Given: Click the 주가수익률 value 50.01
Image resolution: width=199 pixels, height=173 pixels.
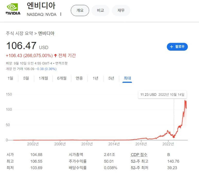Looking at the screenshot, I should tap(109, 161).
